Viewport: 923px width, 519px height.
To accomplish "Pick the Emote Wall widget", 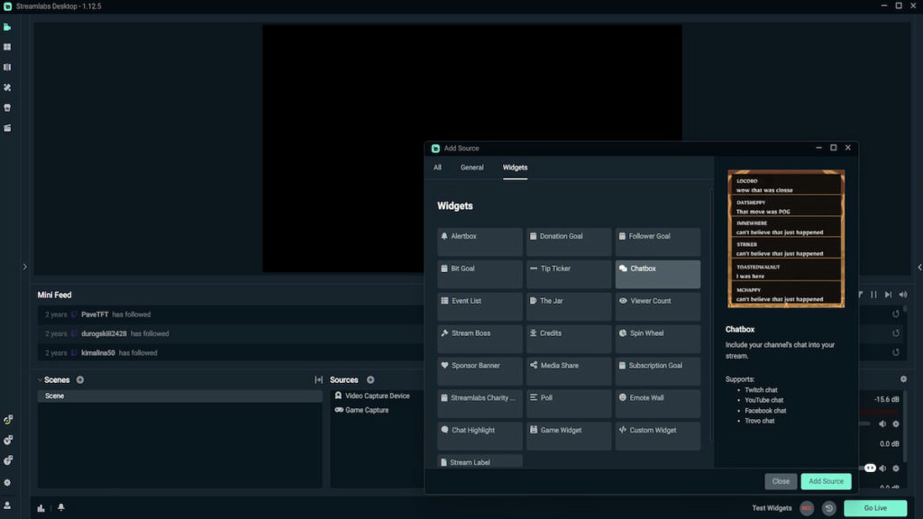I will (657, 403).
